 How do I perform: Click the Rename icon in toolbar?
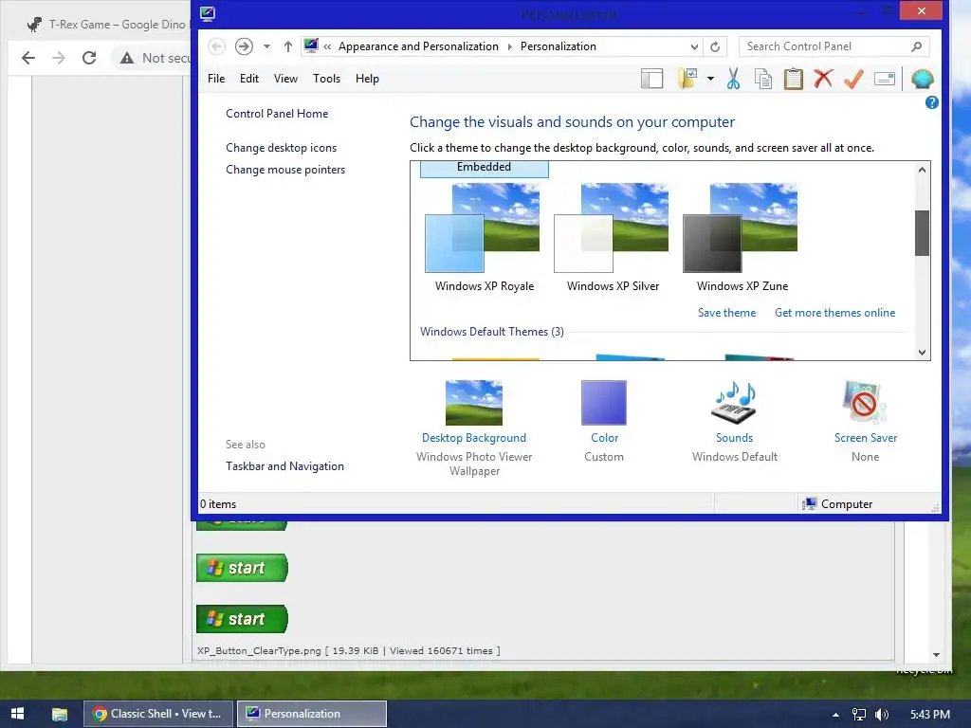click(x=885, y=79)
